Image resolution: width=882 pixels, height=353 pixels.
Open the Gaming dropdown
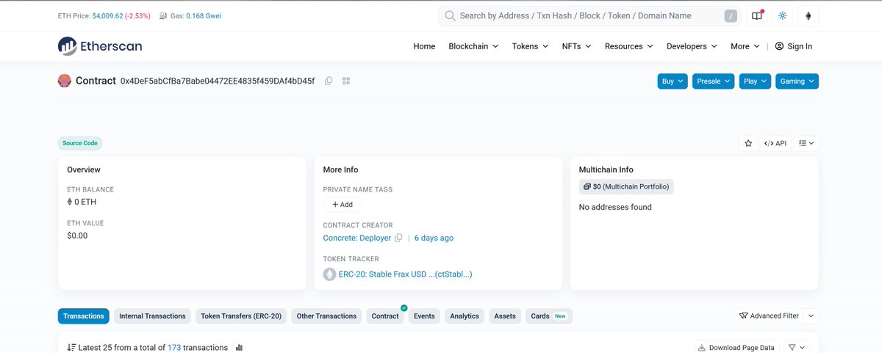tap(797, 81)
